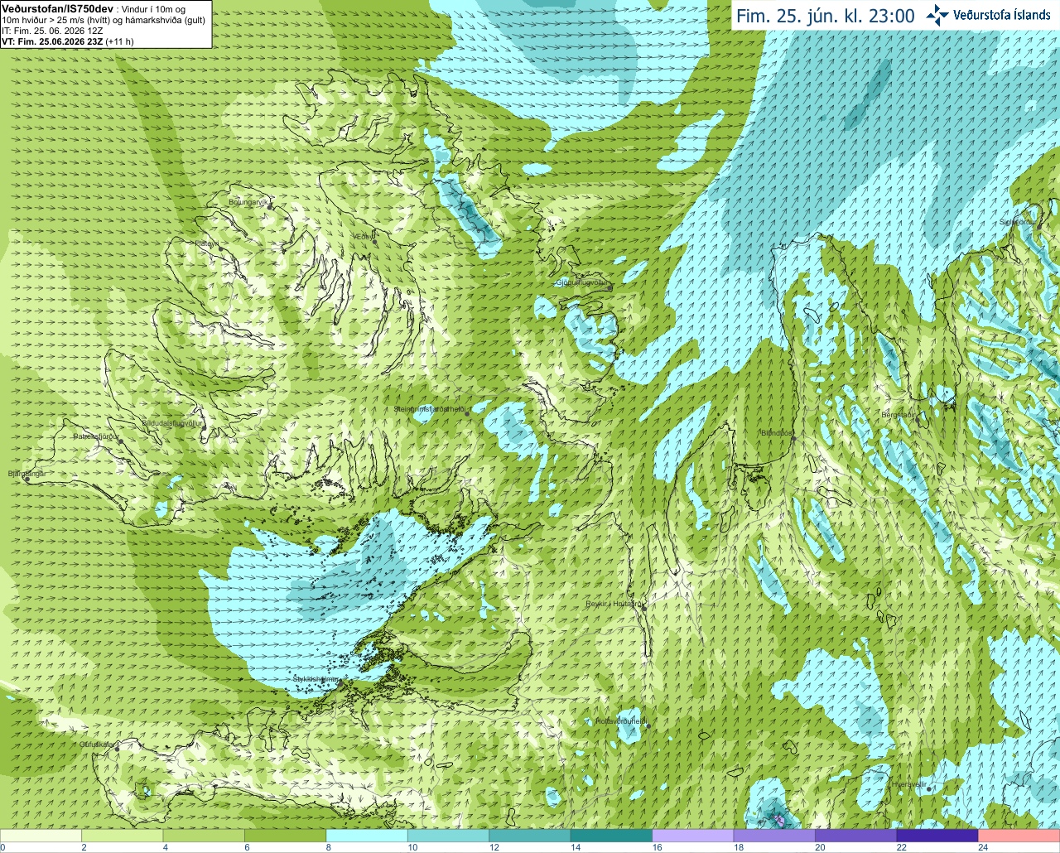Pick the 8–10 m/s light cyan legend swatch
This screenshot has height=853, width=1060.
(x=367, y=836)
